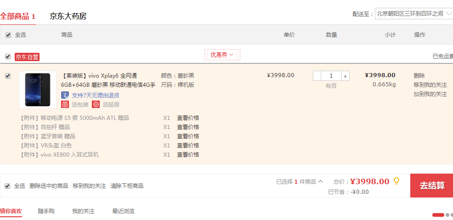
Task: Click the vivo Xplay6 phone thumbnail
Action: click(38, 90)
